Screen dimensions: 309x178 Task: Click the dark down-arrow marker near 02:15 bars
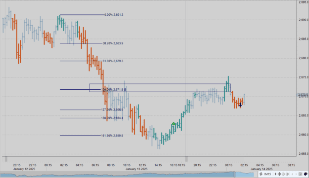240,105
